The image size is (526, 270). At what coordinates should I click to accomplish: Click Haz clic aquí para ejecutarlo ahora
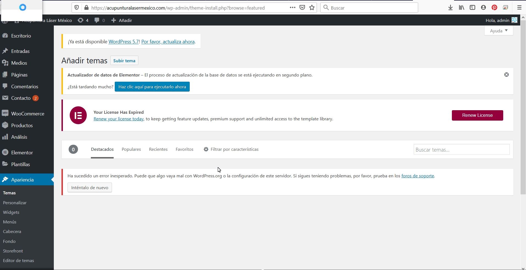coord(152,87)
